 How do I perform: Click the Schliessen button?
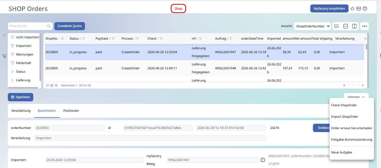pyautogui.click(x=321, y=128)
